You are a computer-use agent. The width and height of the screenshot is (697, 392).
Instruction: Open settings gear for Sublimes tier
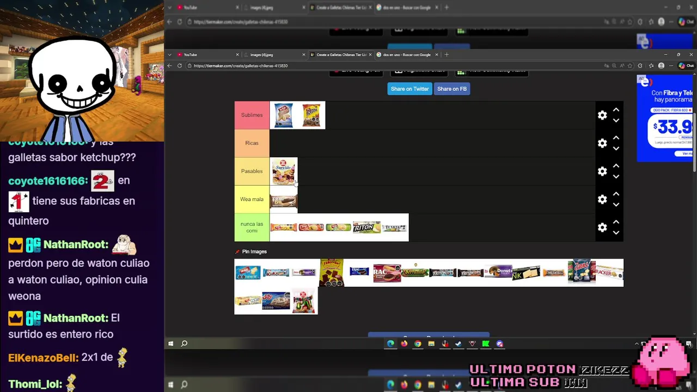(x=602, y=115)
